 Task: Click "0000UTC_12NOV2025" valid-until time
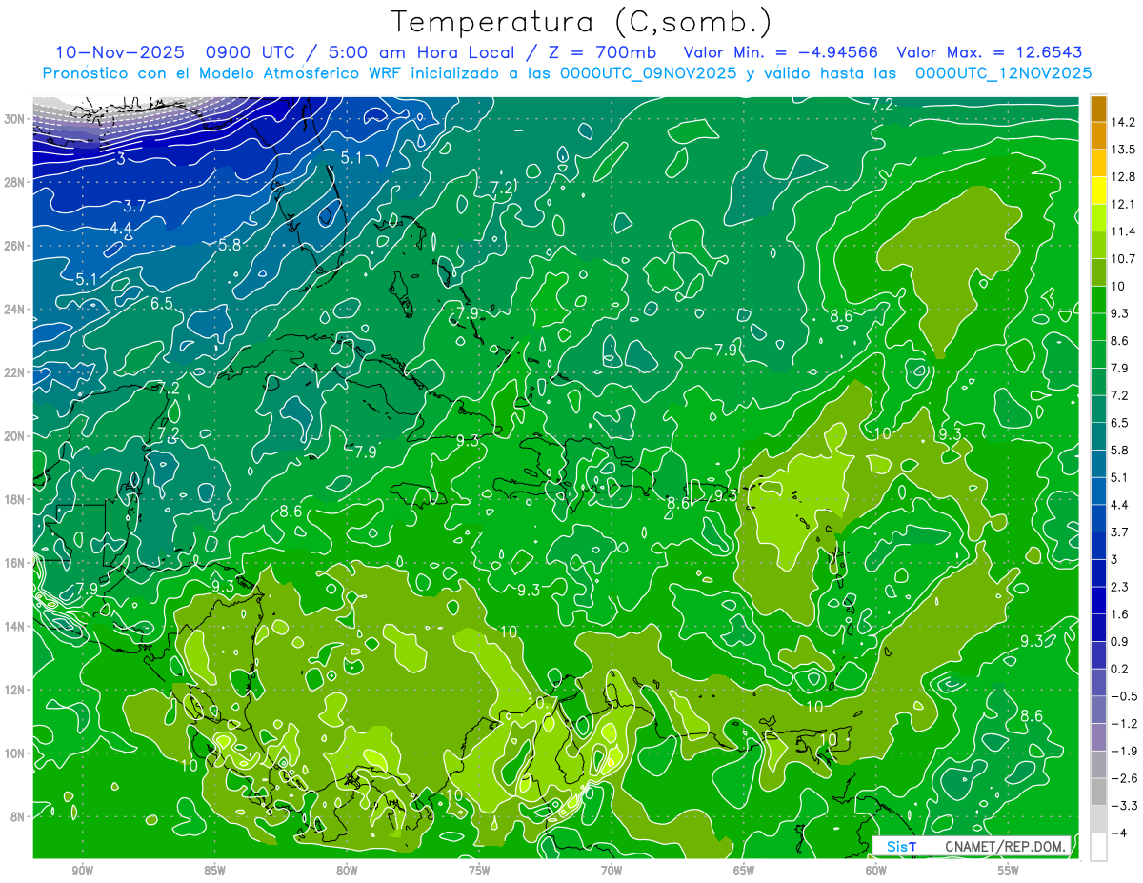click(1003, 73)
